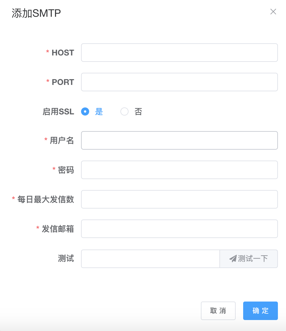
Task: Select the 否 radio button for SSL
Action: (x=124, y=111)
